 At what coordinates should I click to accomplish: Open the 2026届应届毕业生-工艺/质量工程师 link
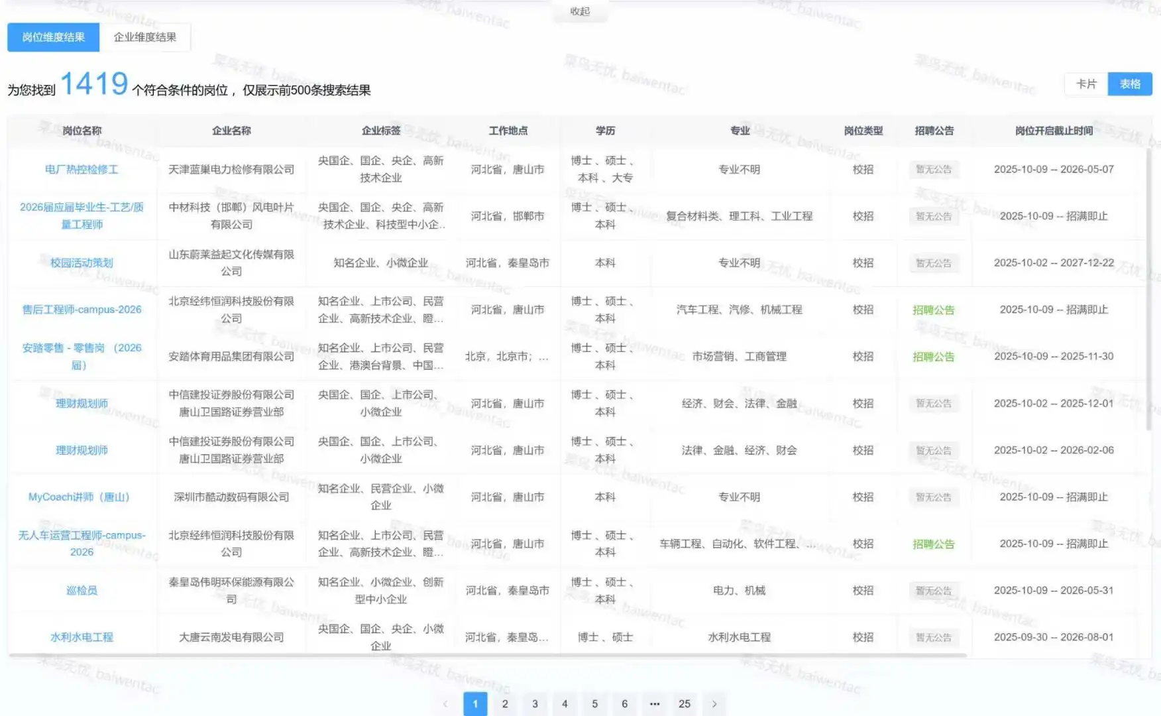[x=81, y=215]
